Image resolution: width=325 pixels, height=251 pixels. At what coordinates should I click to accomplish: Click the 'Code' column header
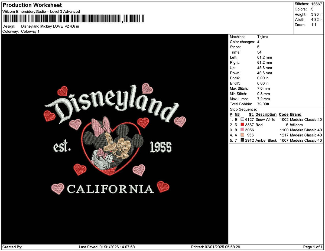tap(284, 115)
